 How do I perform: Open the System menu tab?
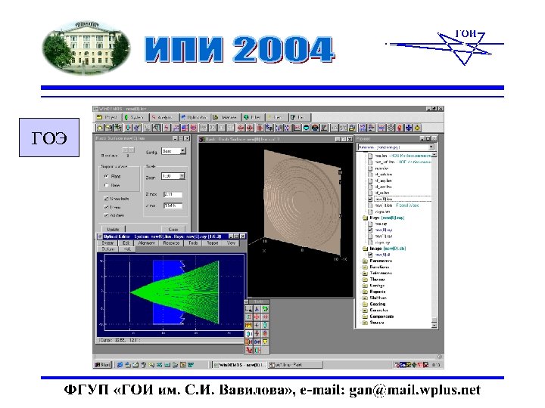(x=135, y=117)
